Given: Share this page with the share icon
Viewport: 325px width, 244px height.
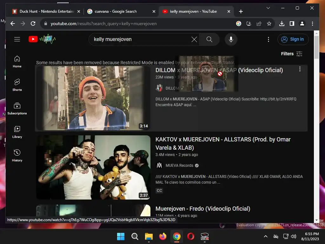Looking at the screenshot, I should (x=259, y=24).
